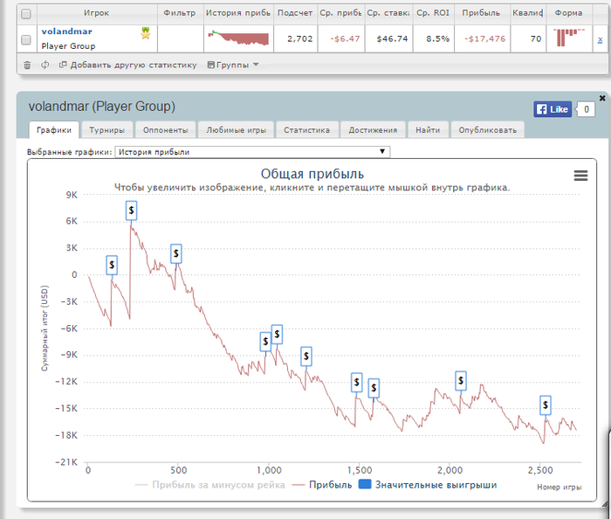This screenshot has width=611, height=519.
Task: Click the last dollar marker near game 2500
Action: pyautogui.click(x=546, y=405)
